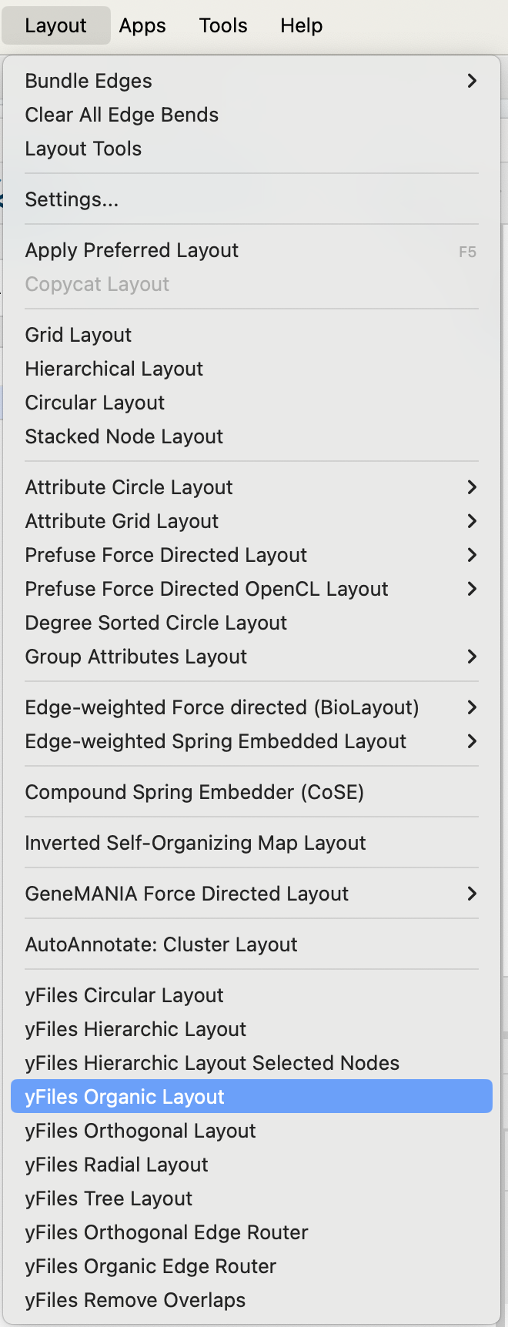Open Layout Tools
Screen dimensions: 508x1327
coord(83,149)
